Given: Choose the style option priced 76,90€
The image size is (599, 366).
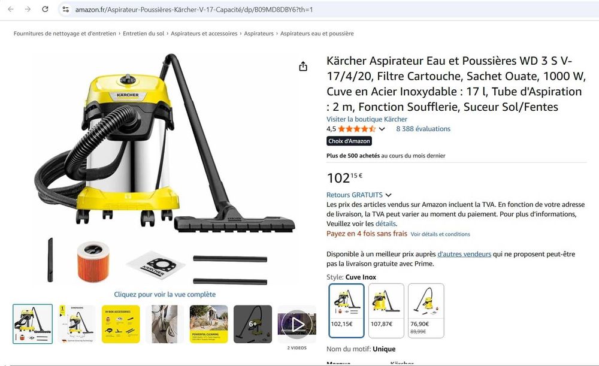Looking at the screenshot, I should [x=426, y=311].
